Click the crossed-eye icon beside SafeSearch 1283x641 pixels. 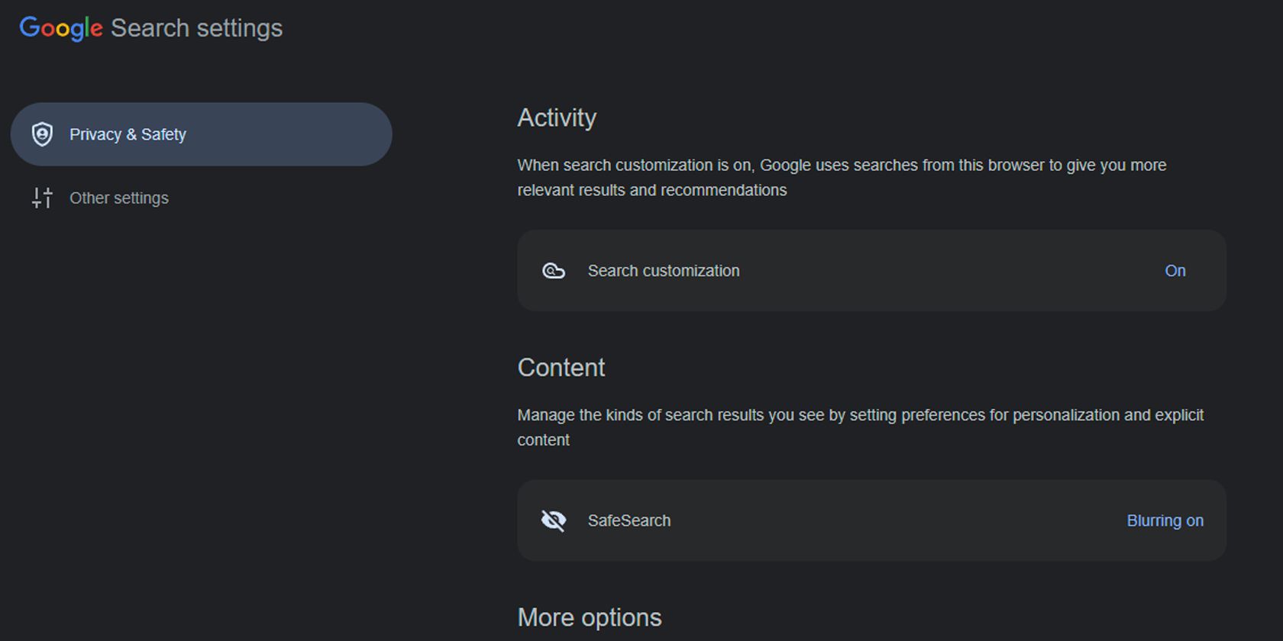[x=554, y=520]
